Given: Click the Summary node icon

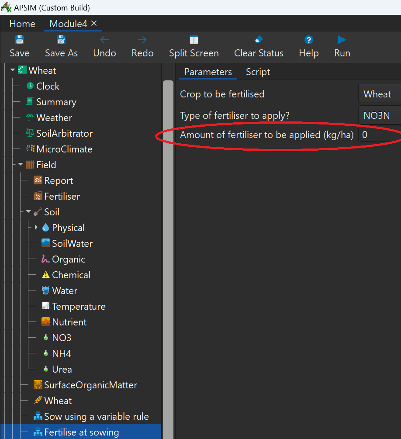Looking at the screenshot, I should [x=30, y=101].
